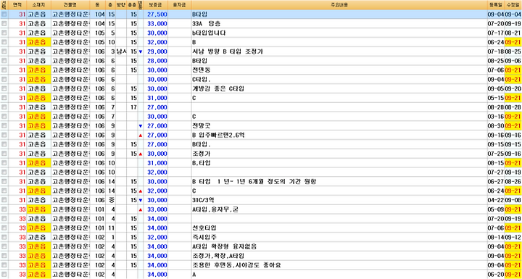
Task: Click the 선택 header above the checkboxes
Action: click(x=4, y=5)
